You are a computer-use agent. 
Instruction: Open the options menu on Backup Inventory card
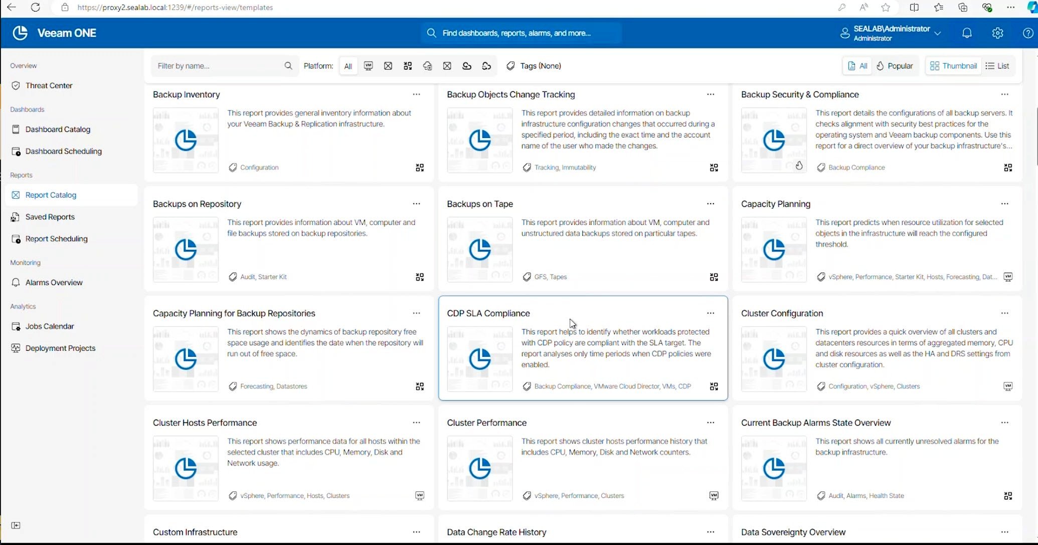[417, 94]
